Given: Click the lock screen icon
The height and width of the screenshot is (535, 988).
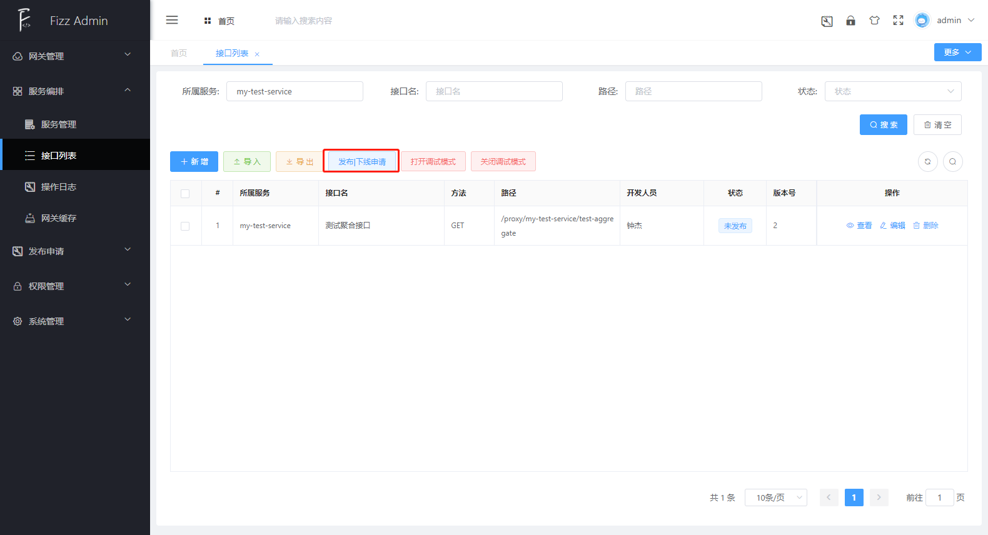Looking at the screenshot, I should (x=850, y=21).
